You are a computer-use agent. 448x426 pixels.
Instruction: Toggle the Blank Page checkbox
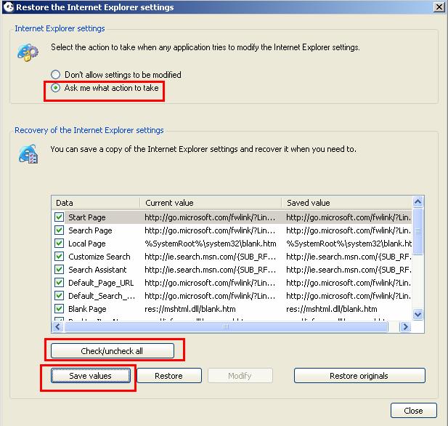[x=60, y=309]
